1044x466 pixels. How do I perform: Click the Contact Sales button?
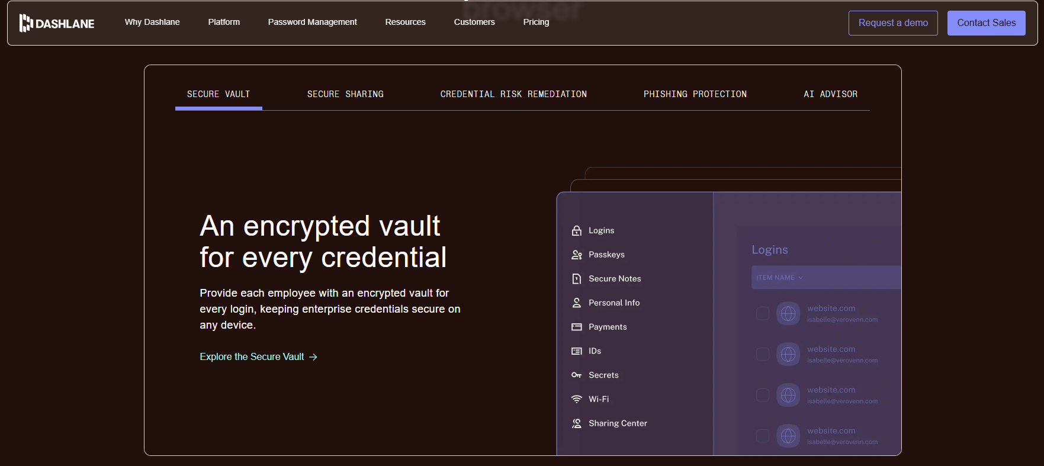pos(987,23)
